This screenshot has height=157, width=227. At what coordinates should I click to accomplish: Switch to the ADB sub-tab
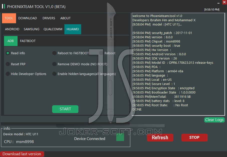[x=11, y=41]
